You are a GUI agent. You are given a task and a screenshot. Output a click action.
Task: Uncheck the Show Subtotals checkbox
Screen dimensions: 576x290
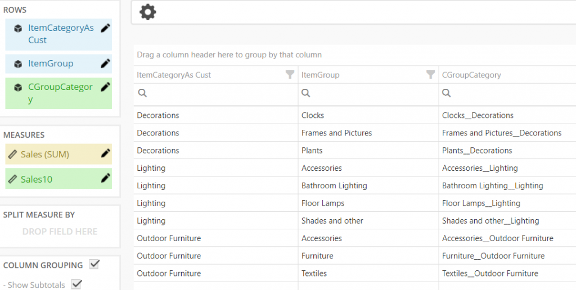point(76,284)
